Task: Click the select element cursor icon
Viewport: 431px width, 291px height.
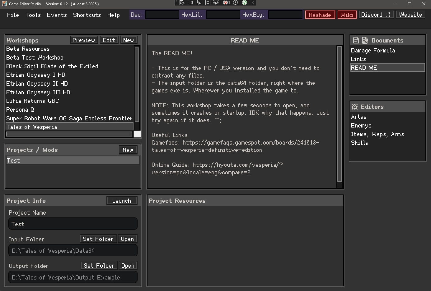Action: pos(199,3)
